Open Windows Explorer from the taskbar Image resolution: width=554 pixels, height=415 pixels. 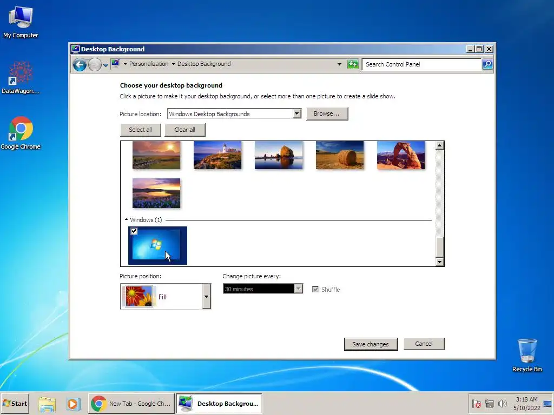[x=48, y=404]
